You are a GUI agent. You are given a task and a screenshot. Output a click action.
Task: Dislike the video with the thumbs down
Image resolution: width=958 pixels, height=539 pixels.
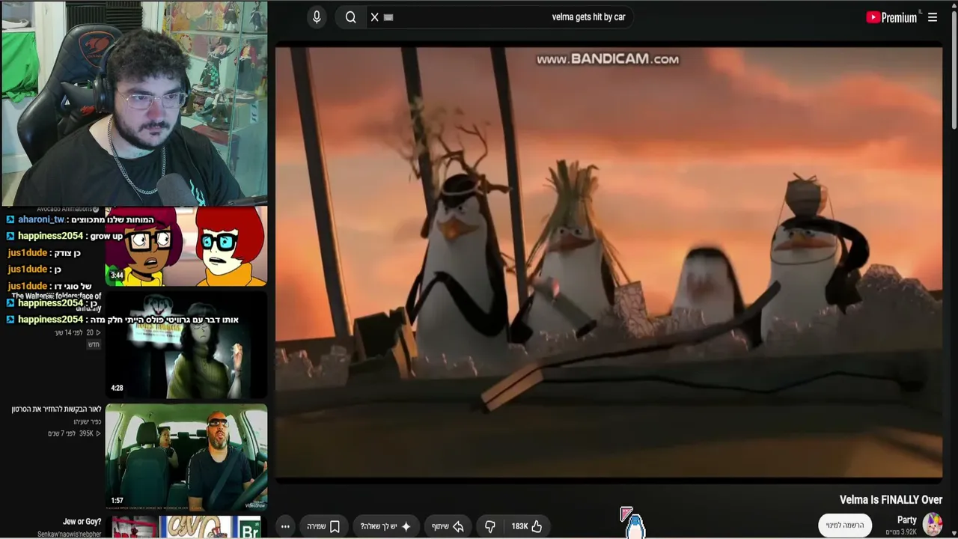[490, 526]
